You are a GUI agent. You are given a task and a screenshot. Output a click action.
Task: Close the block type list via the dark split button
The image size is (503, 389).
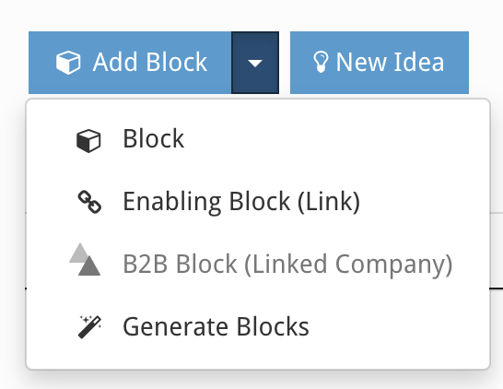click(x=255, y=63)
